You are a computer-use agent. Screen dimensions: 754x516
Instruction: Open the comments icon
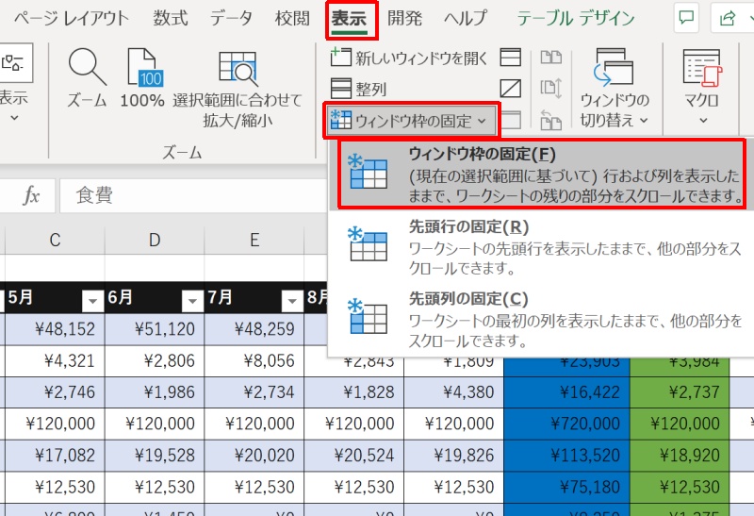coord(686,18)
